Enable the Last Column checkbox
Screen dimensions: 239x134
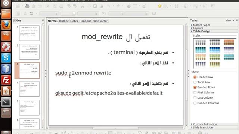click(x=195, y=98)
